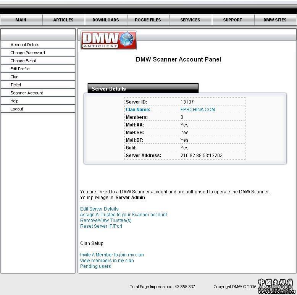Click the MoH:BT: label
This screenshot has height=295, width=297.
click(x=134, y=140)
